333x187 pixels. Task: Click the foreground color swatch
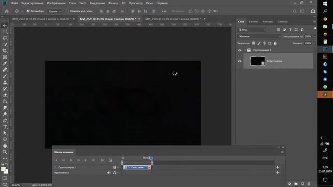pyautogui.click(x=4, y=169)
